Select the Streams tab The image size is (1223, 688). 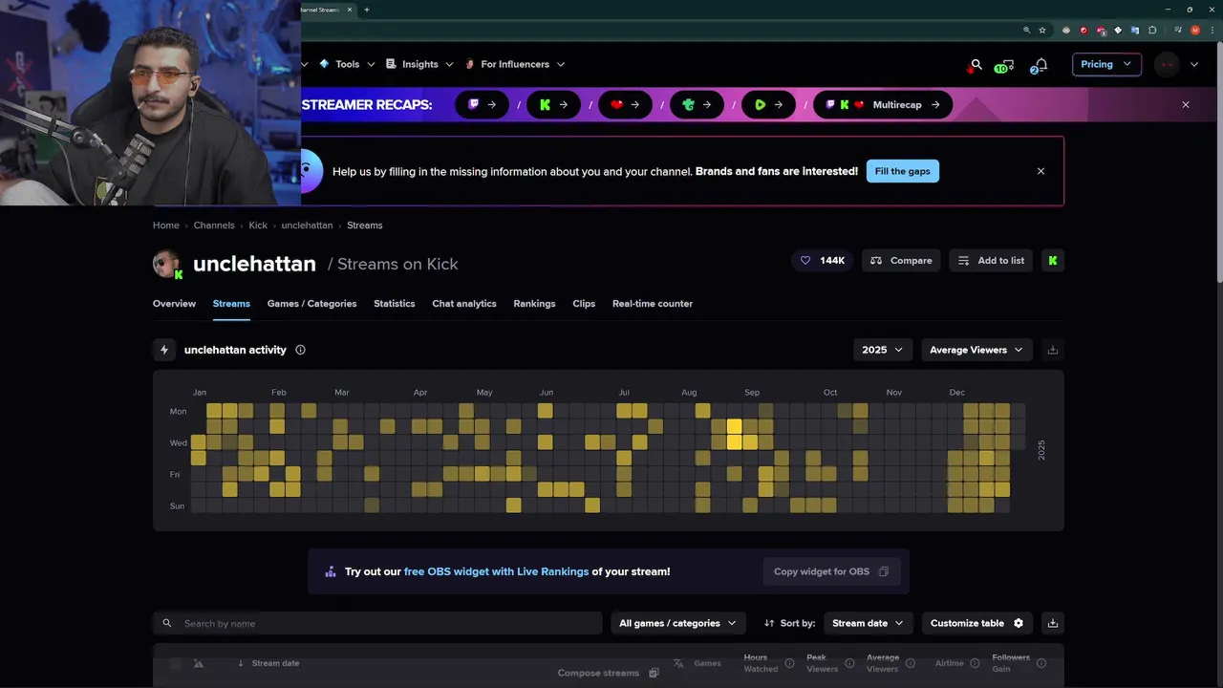click(x=231, y=304)
